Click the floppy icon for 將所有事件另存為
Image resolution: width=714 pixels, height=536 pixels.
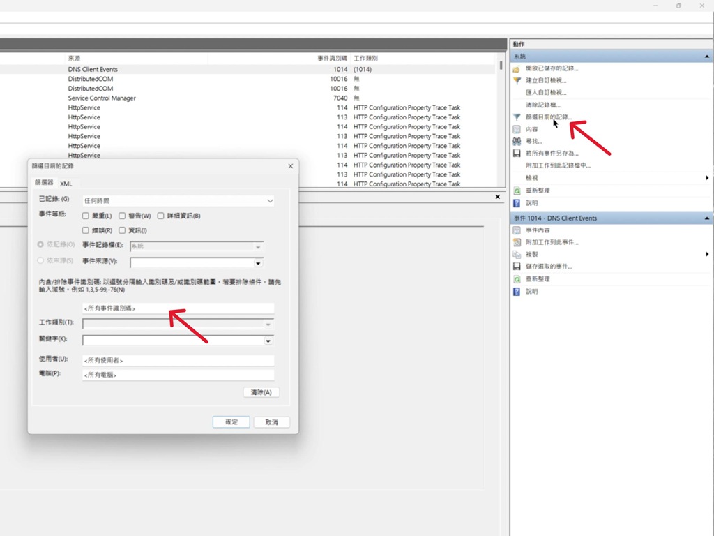pyautogui.click(x=517, y=154)
